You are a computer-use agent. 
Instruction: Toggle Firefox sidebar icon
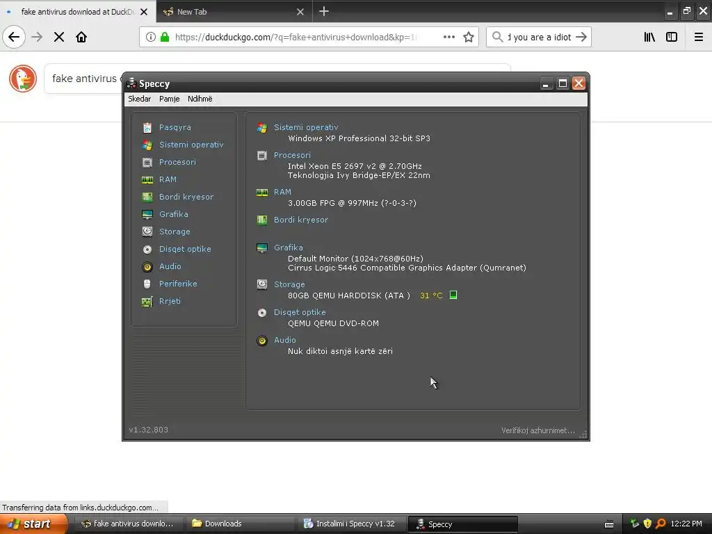tap(672, 37)
